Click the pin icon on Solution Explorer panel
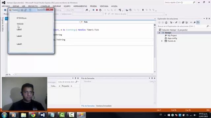The width and height of the screenshot is (211, 118). (207, 19)
